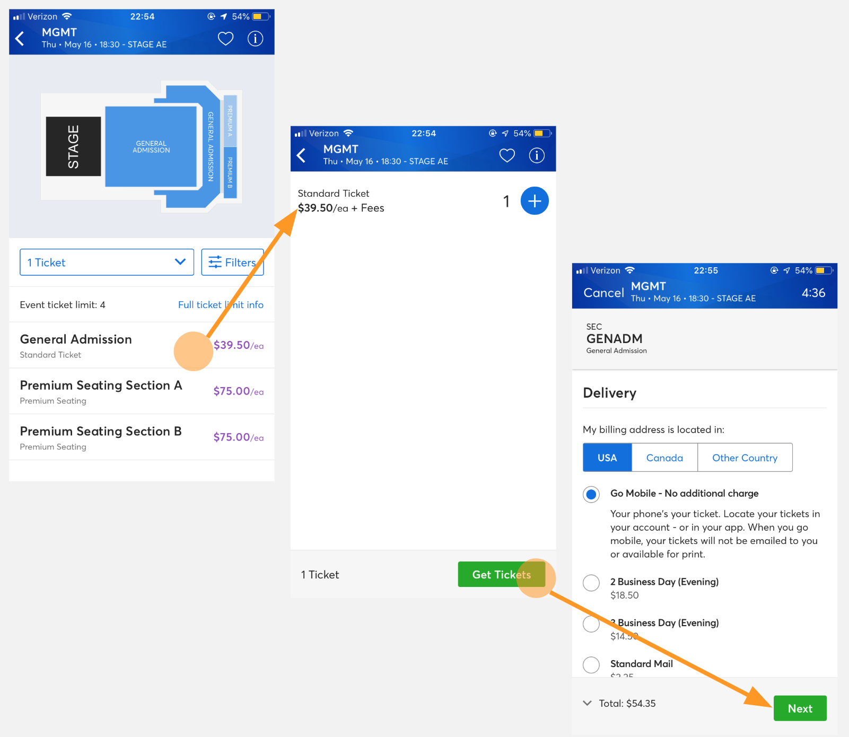Add one ticket with plus button
Viewport: 849px width, 737px height.
click(535, 201)
